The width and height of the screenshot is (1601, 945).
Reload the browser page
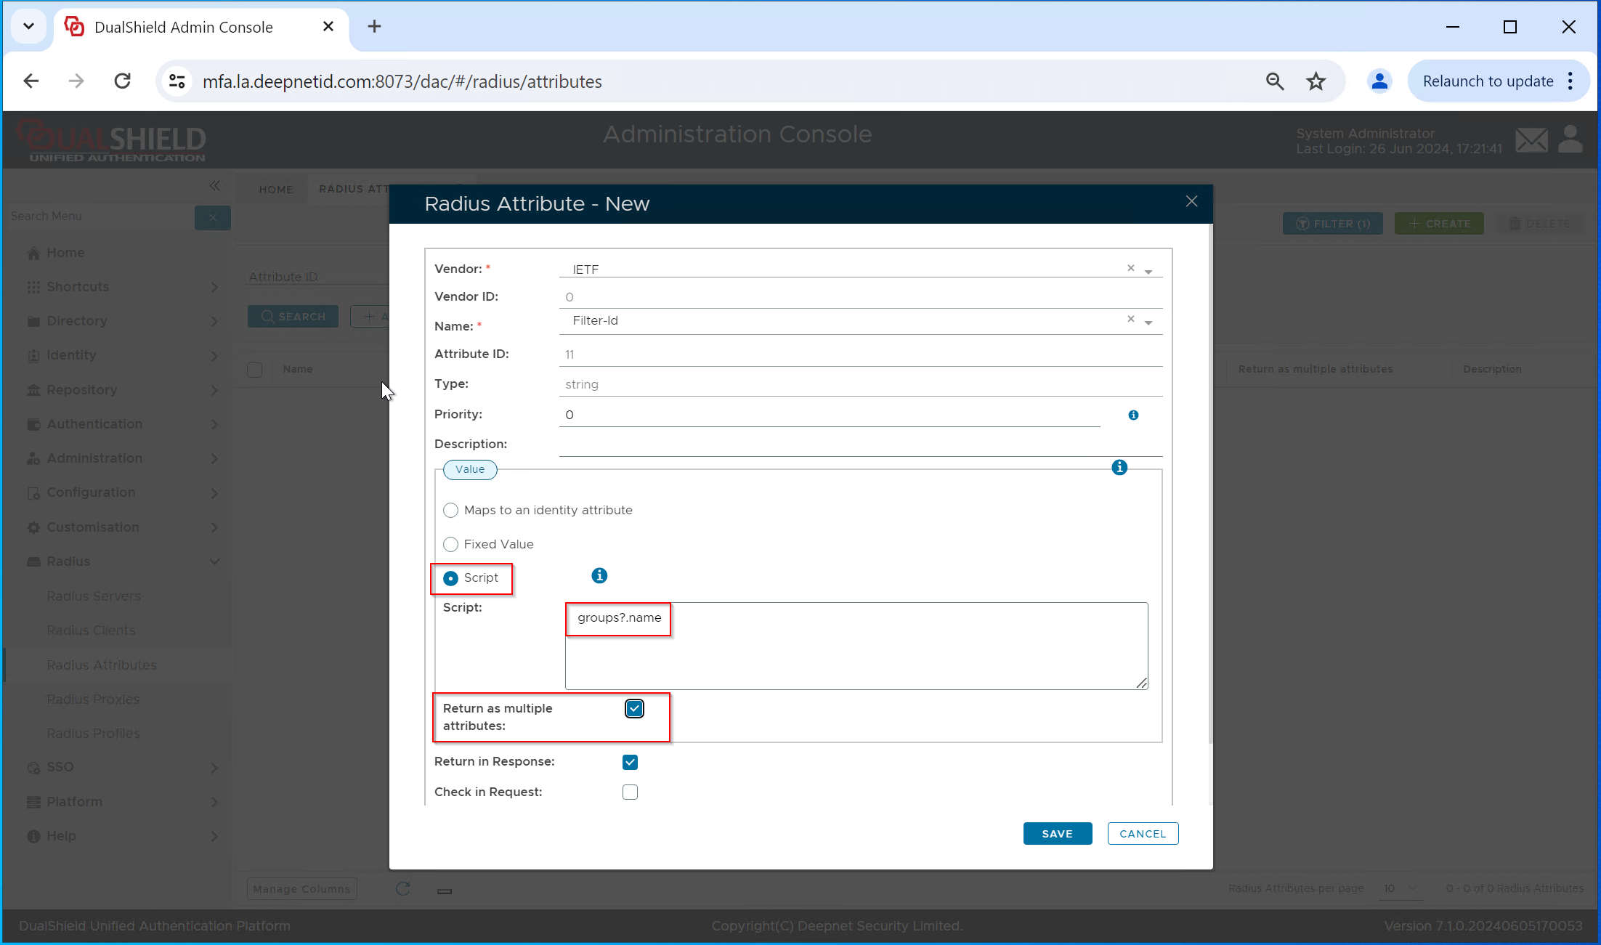click(x=123, y=81)
